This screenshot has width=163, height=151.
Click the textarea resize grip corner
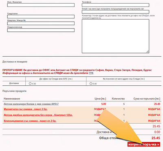(x=148, y=51)
